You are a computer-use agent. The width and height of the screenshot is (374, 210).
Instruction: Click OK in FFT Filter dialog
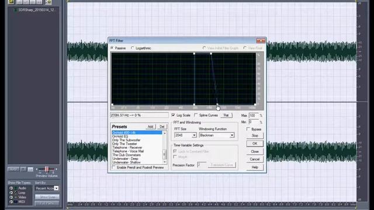(x=255, y=143)
